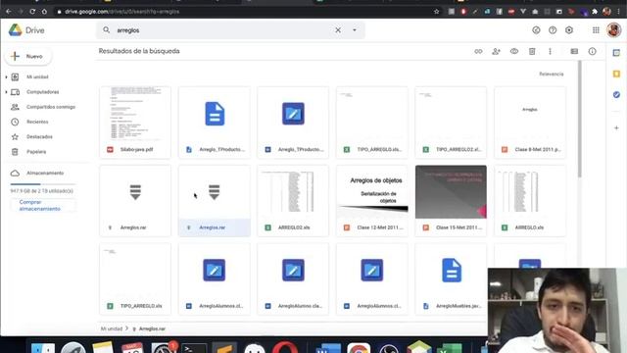
Task: Open Papelera in the sidebar
Action: (x=36, y=152)
